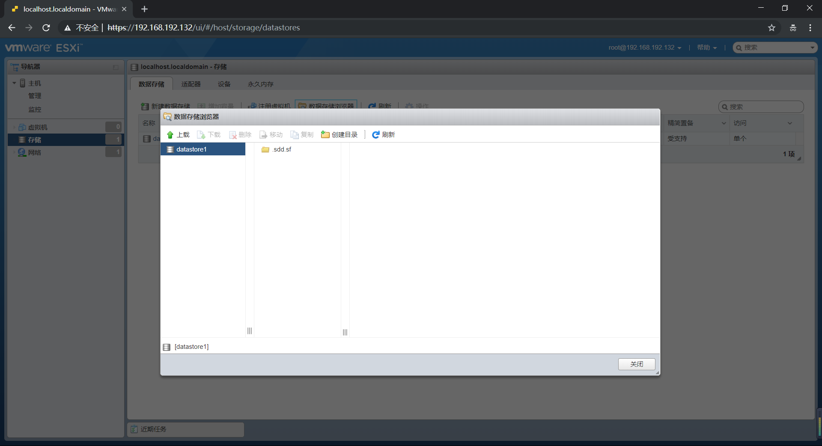Open the 精简置备 column dropdown arrow

pos(724,123)
